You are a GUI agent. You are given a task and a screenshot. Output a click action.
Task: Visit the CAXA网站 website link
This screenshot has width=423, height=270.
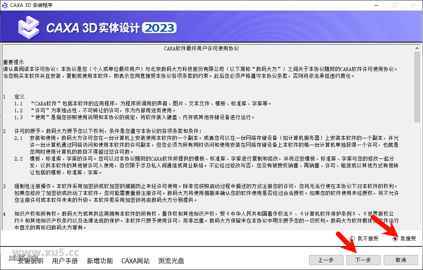click(x=135, y=261)
